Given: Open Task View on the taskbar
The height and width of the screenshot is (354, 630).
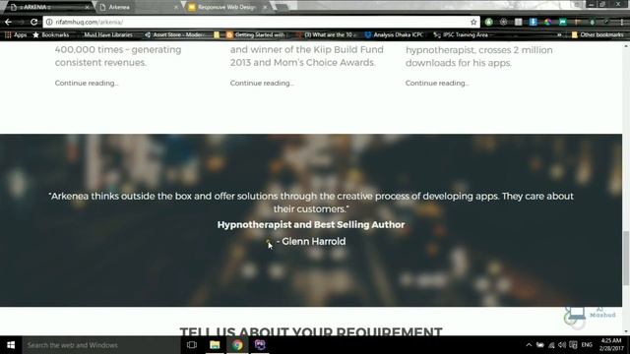Looking at the screenshot, I should (192, 345).
